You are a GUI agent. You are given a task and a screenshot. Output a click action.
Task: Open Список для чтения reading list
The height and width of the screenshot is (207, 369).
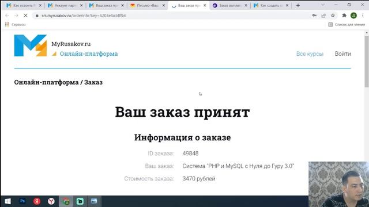[347, 24]
